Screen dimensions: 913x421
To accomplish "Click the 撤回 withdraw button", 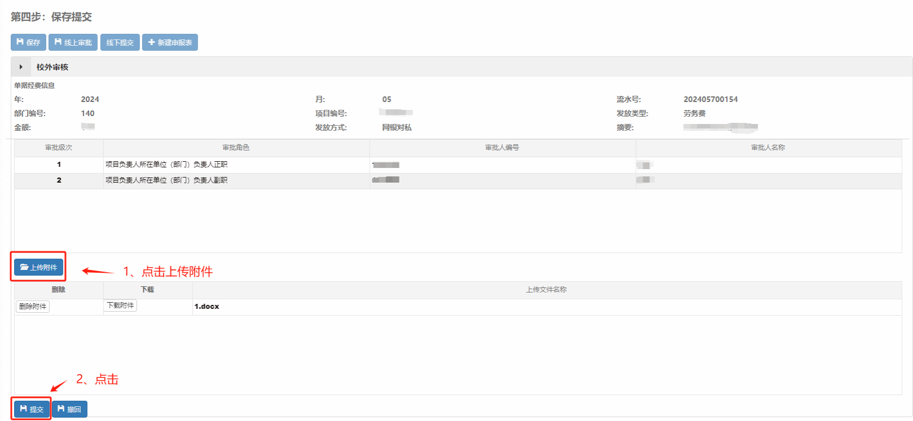I will point(69,409).
